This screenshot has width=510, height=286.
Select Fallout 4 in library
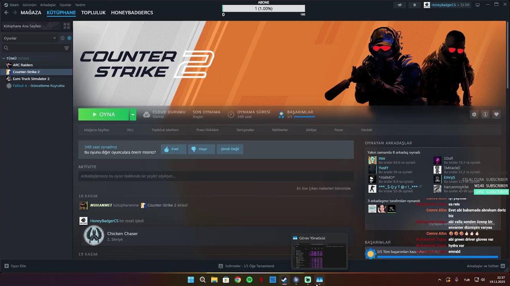[38, 86]
